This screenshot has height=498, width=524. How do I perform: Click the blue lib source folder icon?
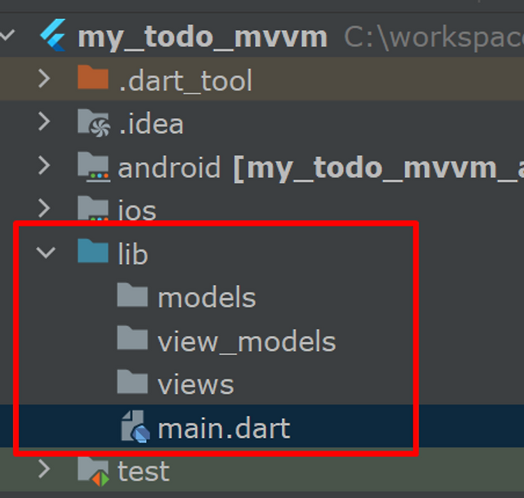[x=93, y=251]
